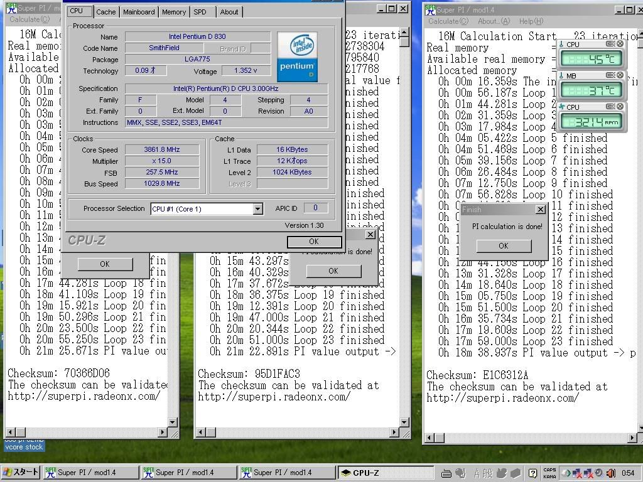This screenshot has width=643, height=482.
Task: Click the IME input mode 'A' icon
Action: (477, 473)
